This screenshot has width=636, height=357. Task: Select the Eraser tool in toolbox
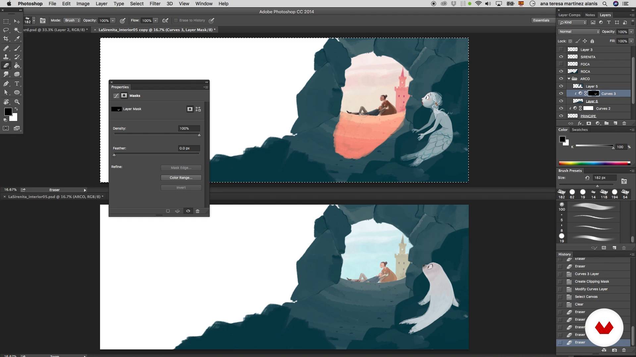click(x=6, y=65)
